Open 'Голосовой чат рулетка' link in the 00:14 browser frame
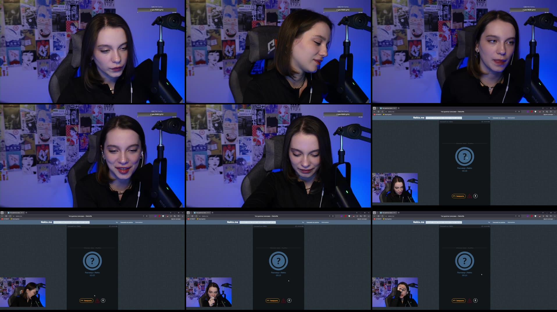557x312 pixels. point(499,222)
